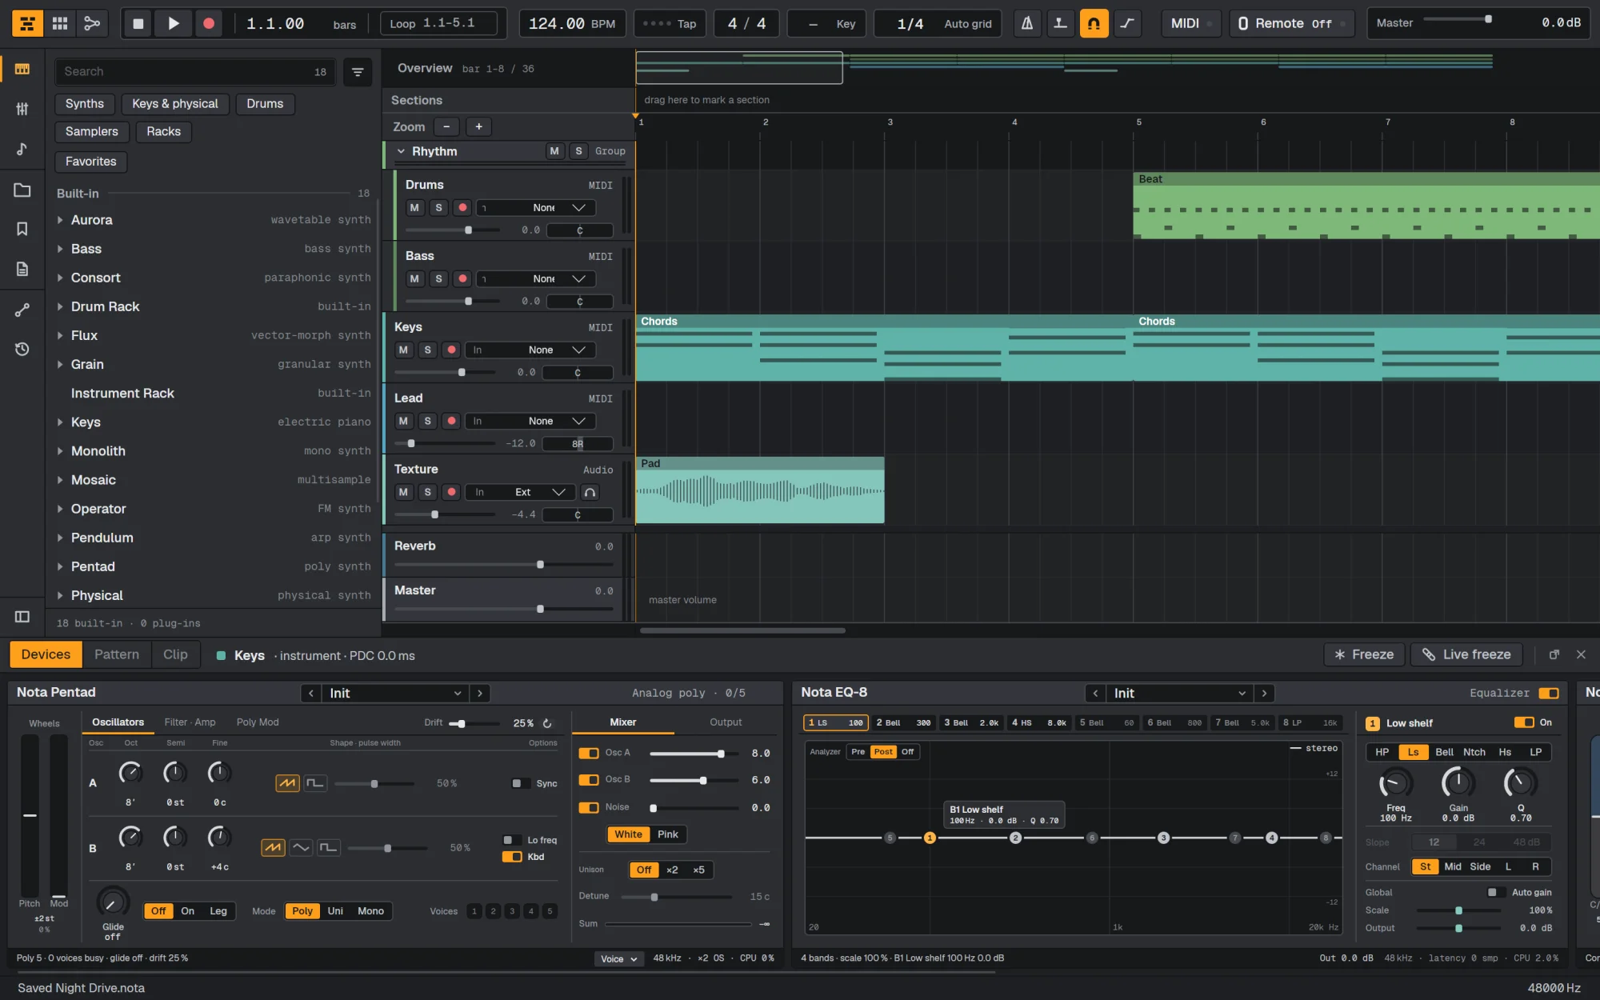Refresh the drift value icon in Nota Pentad
The image size is (1600, 1000).
pyautogui.click(x=547, y=723)
